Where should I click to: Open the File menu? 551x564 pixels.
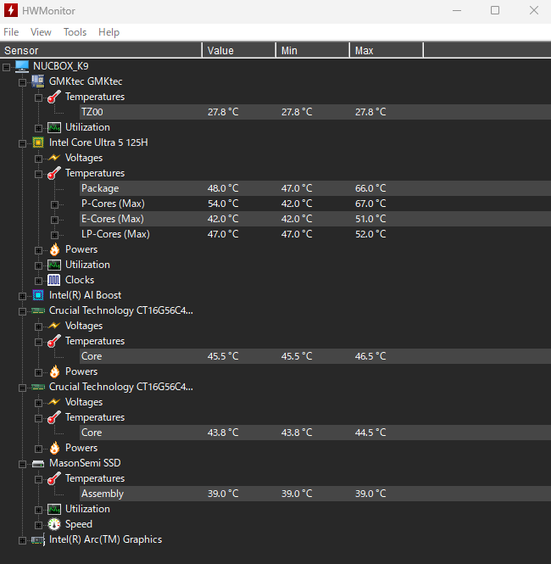pyautogui.click(x=11, y=32)
